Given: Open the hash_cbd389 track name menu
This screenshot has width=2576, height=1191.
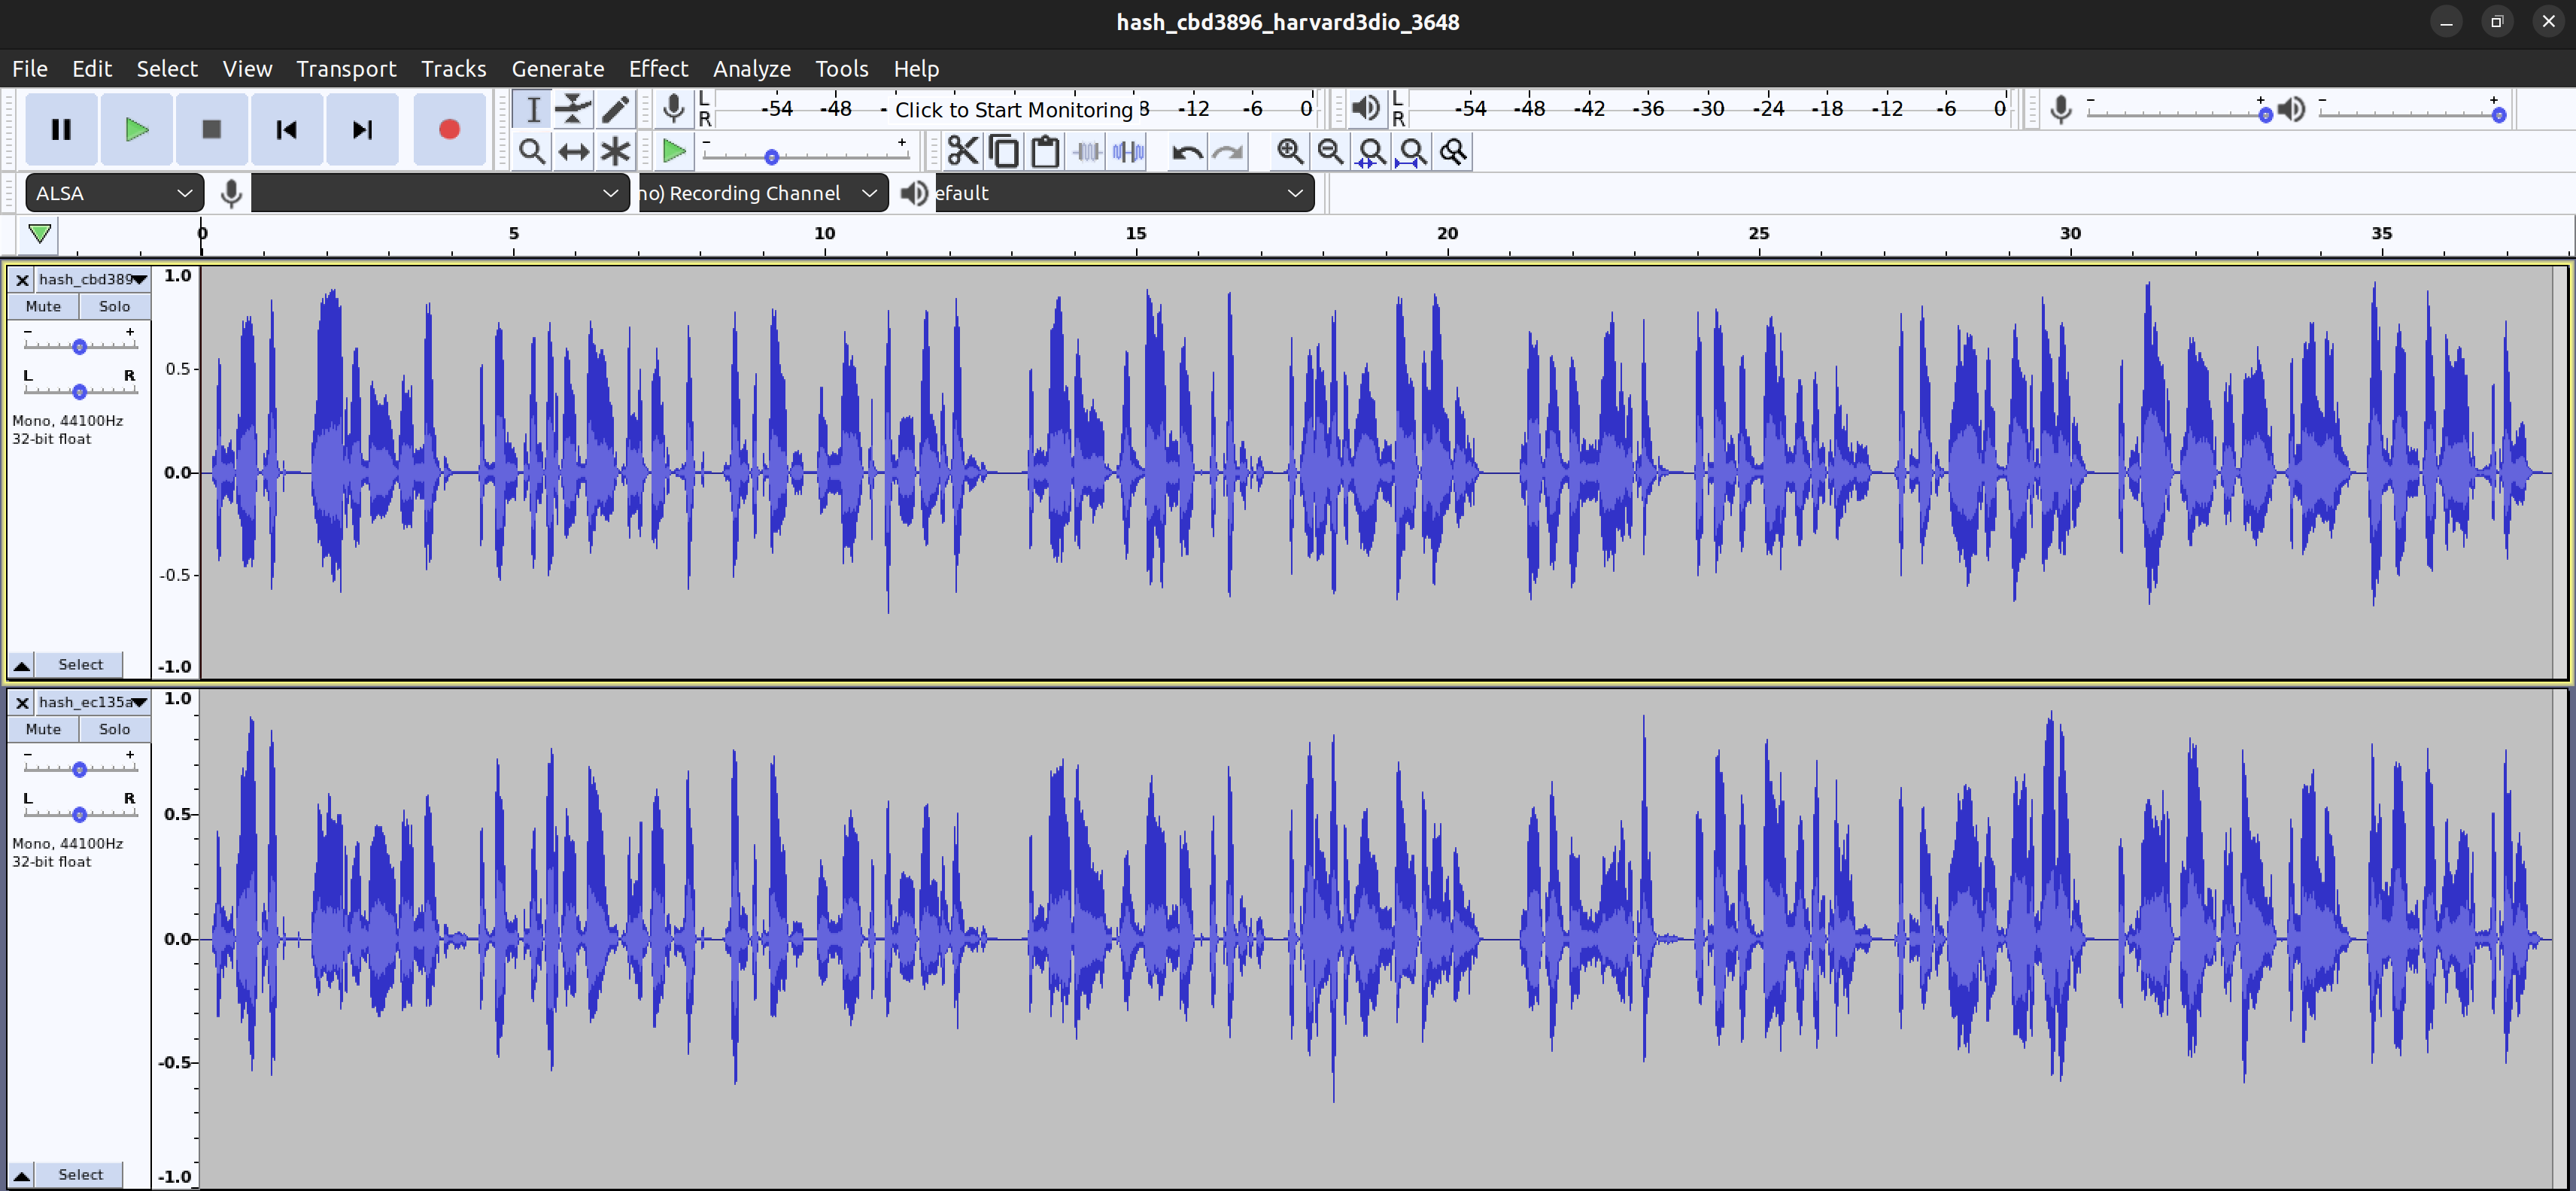Looking at the screenshot, I should click(92, 279).
